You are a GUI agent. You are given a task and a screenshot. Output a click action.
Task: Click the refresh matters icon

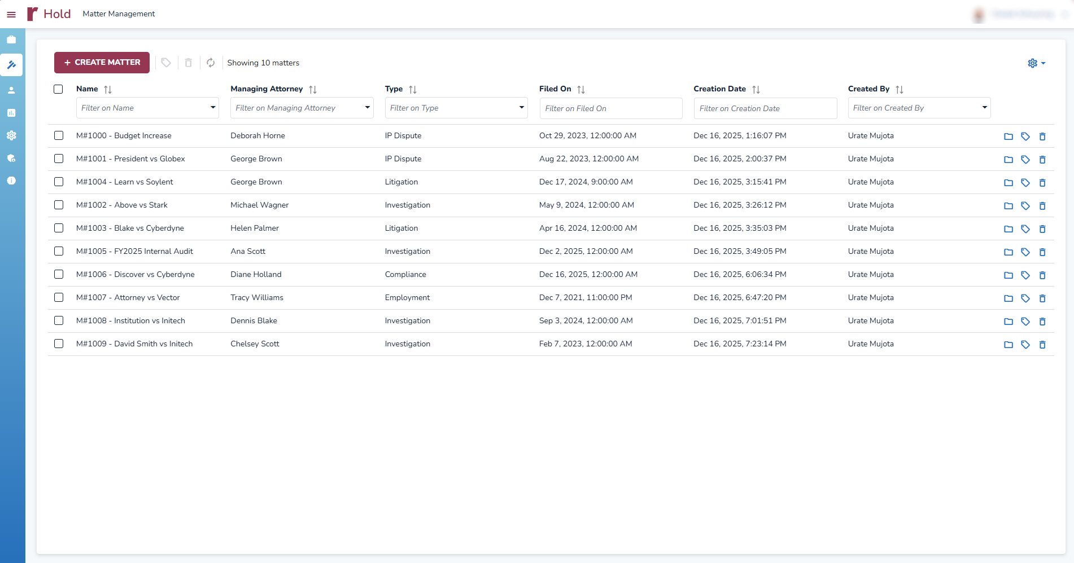click(211, 63)
